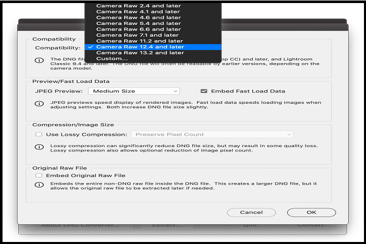
Task: Check Embed Original Raw File option
Action: coord(39,175)
